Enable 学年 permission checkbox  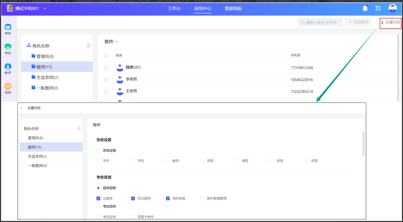click(x=98, y=161)
